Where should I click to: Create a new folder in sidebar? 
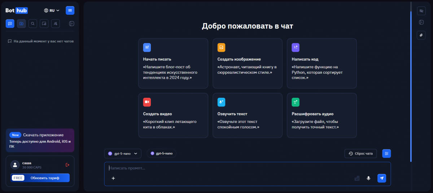tap(21, 24)
